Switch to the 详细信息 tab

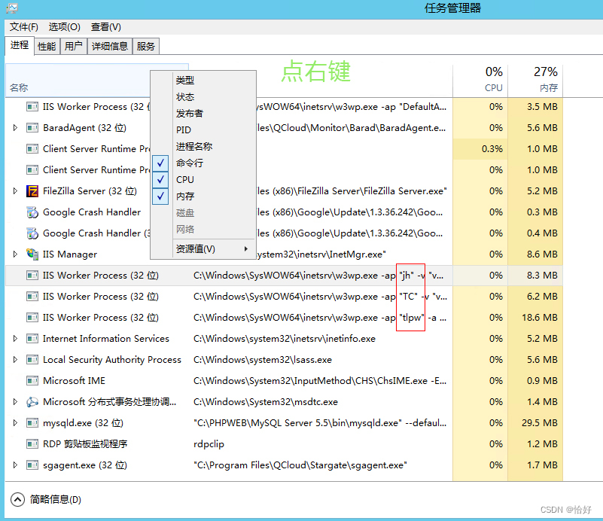pyautogui.click(x=110, y=47)
